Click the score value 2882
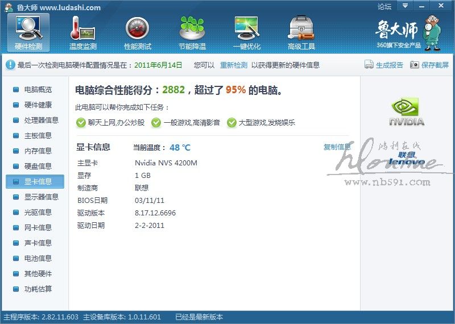 (x=173, y=90)
